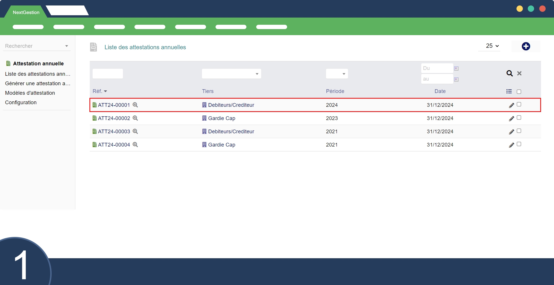Tick the checkbox for row ATT24-00003
The image size is (554, 285).
pos(519,131)
